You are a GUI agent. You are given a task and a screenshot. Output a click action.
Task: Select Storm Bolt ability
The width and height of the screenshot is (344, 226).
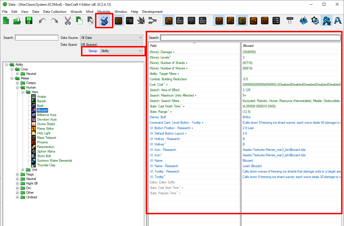44,156
